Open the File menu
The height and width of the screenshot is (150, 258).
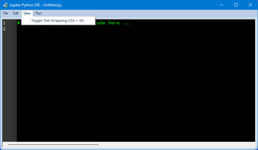click(6, 13)
